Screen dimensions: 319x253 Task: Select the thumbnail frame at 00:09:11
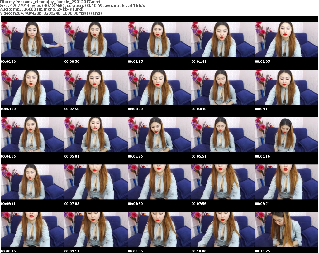pyautogui.click(x=96, y=229)
